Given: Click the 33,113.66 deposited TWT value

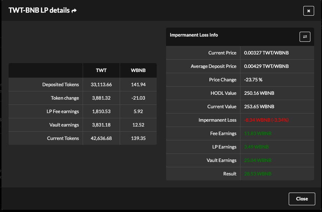Looking at the screenshot, I should pos(101,84).
